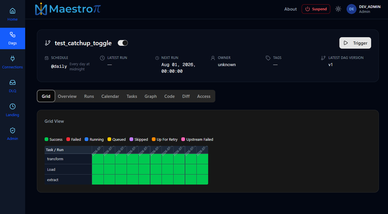The image size is (388, 214).
Task: Click the pink Upstream Failed swatch
Action: point(183,139)
